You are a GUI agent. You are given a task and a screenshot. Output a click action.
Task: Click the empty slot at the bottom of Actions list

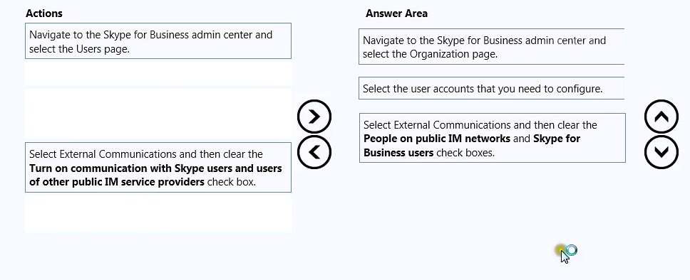tap(158, 214)
